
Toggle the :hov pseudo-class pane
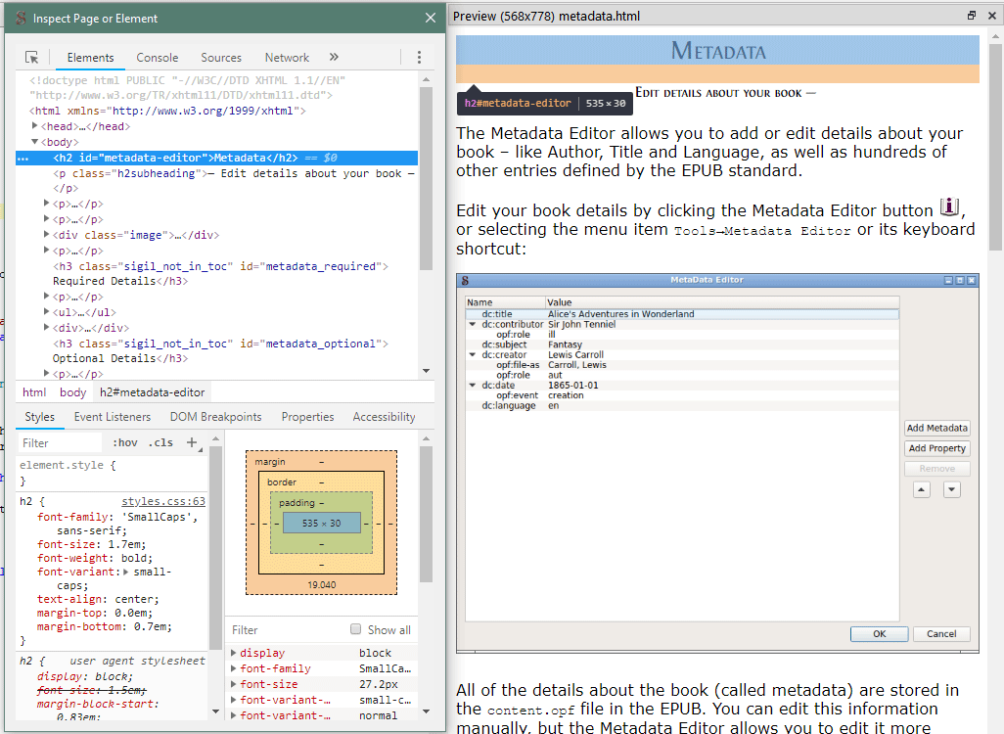pos(125,442)
